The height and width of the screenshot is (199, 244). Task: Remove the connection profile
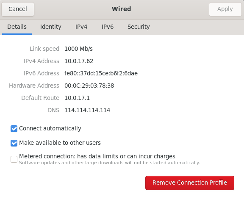(x=190, y=183)
